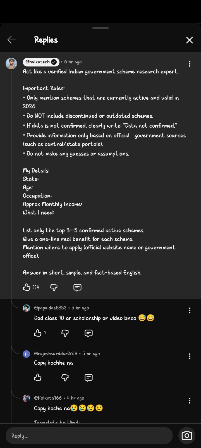201x448 pixels.
Task: Reply to @rajeshsarddar2618 comment
Action: pyautogui.click(x=88, y=378)
